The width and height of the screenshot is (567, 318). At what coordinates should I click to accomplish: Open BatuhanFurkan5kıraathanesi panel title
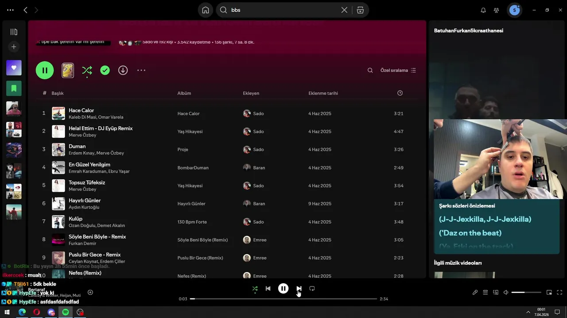pos(469,30)
